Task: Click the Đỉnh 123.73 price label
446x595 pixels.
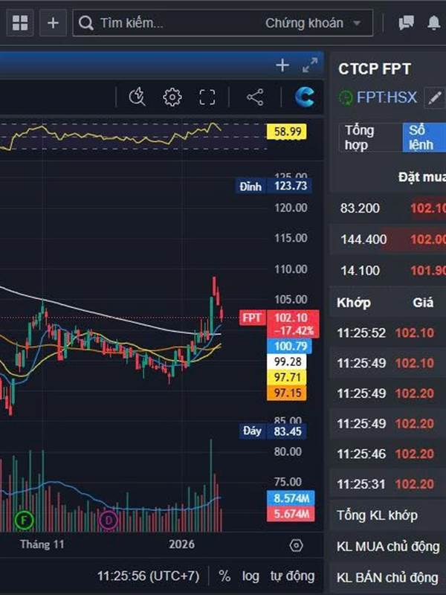Action: [x=274, y=186]
